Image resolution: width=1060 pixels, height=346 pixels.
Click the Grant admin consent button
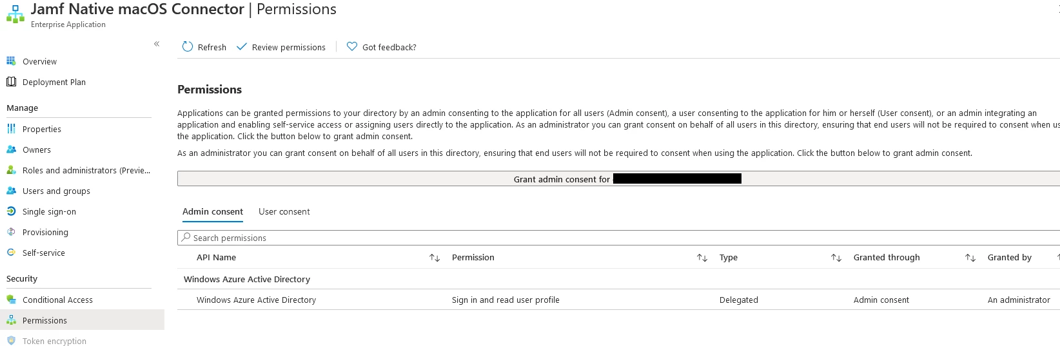[618, 178]
